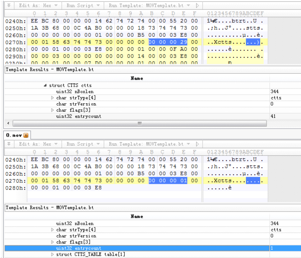Expand char flags[3] in bottom results
The width and height of the screenshot is (301, 258).
pos(52,242)
